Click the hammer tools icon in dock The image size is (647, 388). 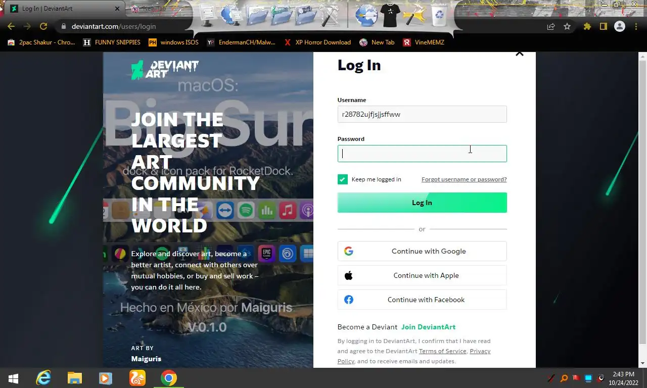[331, 15]
